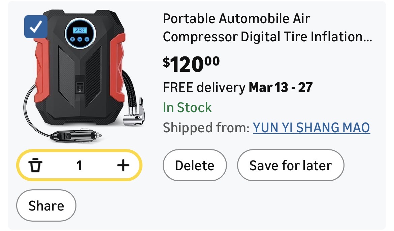
Task: Click the FREE delivery Mar 13 - 27 text
Action: point(238,87)
